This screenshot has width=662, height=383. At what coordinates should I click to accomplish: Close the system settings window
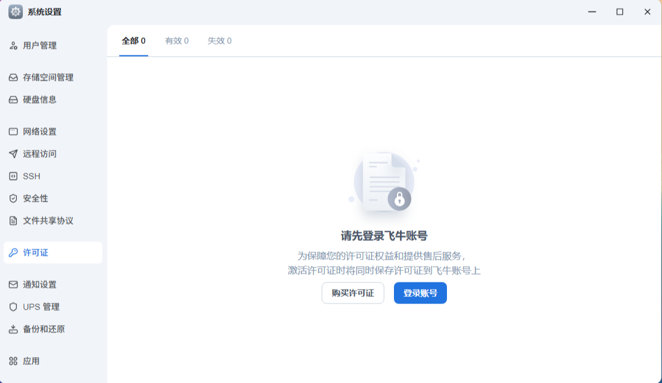click(x=647, y=12)
